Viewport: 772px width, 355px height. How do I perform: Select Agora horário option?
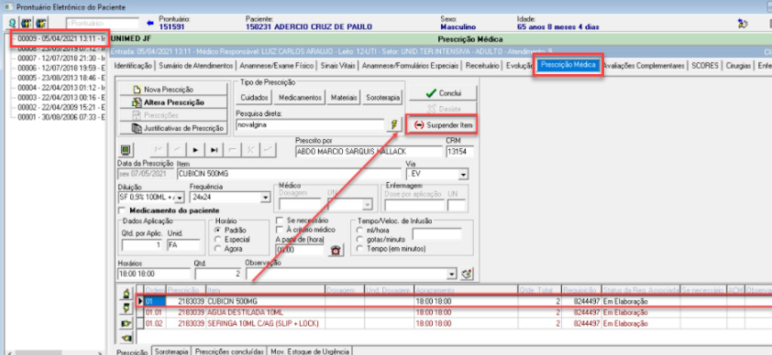click(x=218, y=249)
